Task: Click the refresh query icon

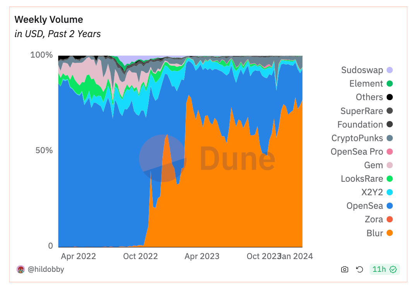Action: pos(360,270)
